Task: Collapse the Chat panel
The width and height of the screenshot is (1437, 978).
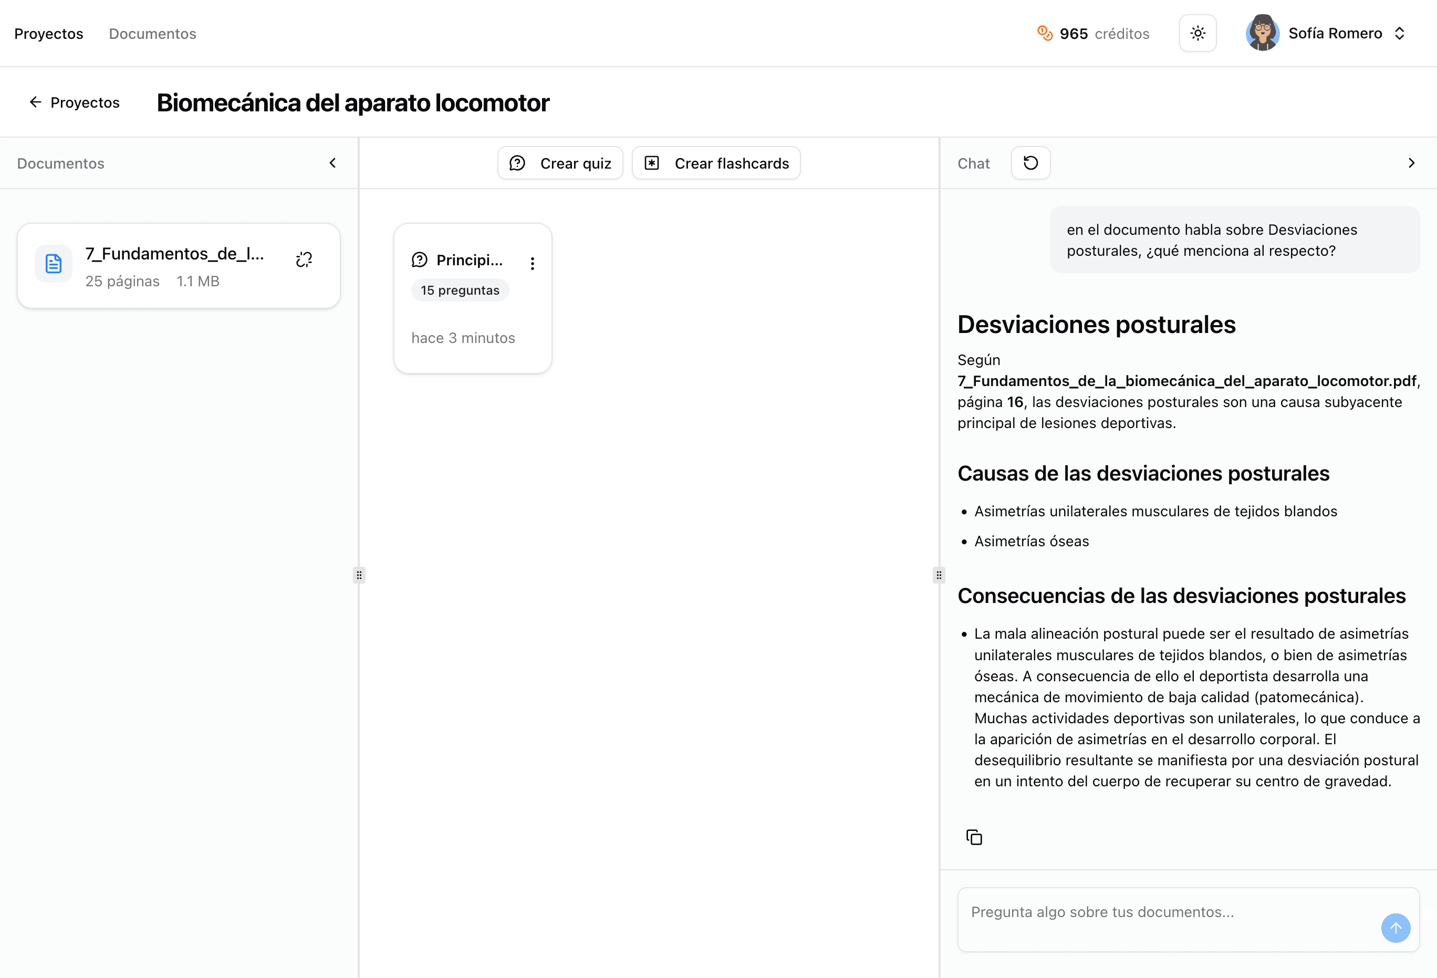Action: [x=1412, y=163]
